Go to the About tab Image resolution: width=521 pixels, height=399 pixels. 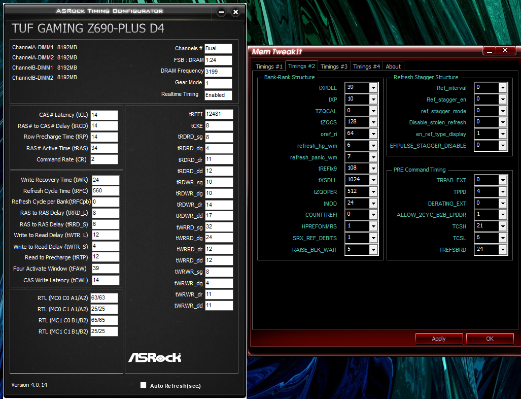click(393, 66)
